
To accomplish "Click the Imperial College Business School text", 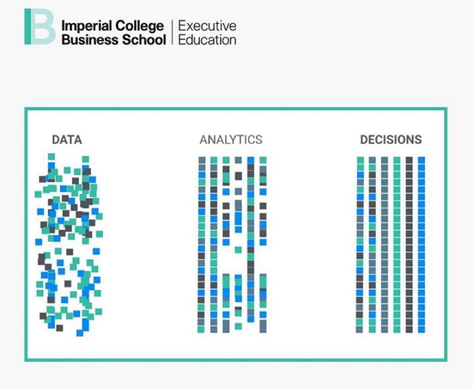I will [114, 33].
